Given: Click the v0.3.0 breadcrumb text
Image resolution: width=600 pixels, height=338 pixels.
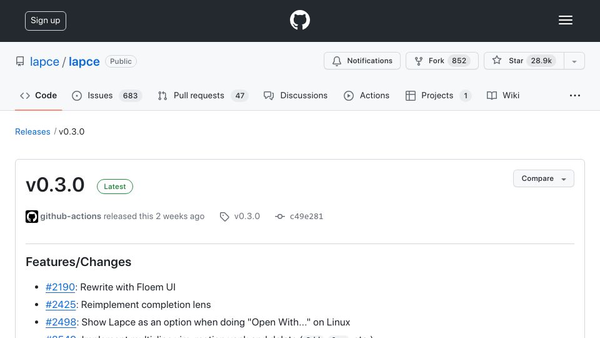Looking at the screenshot, I should click(71, 131).
